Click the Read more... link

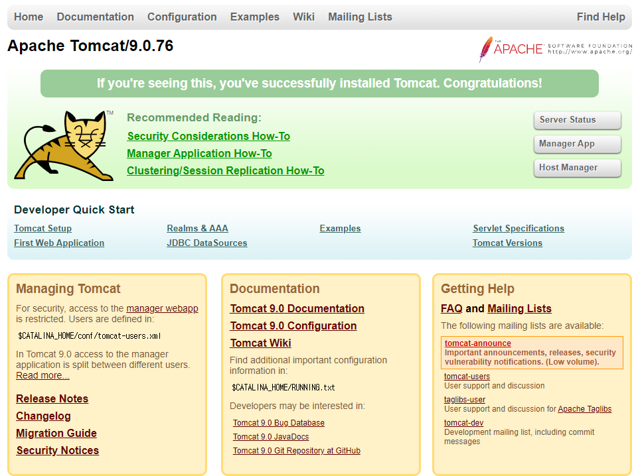pos(42,375)
